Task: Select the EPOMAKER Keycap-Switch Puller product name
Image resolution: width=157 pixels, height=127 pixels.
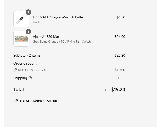Action: pyautogui.click(x=58, y=17)
